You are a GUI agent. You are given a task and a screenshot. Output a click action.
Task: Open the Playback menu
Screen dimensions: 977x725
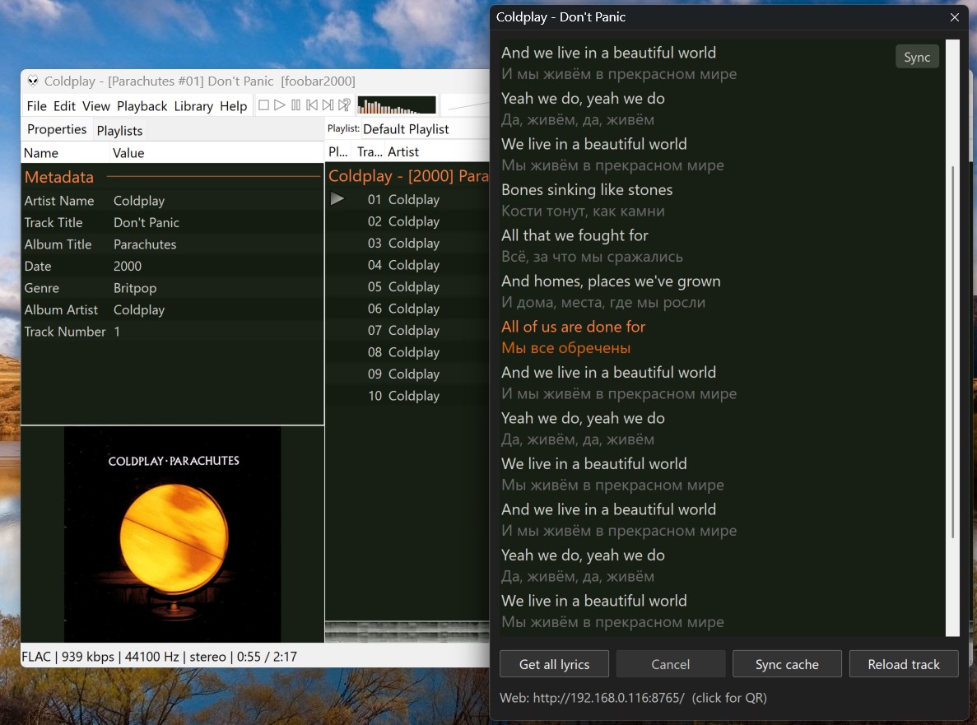(142, 106)
